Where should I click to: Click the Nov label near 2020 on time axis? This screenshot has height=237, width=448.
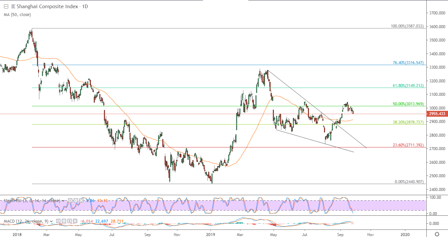(371, 234)
